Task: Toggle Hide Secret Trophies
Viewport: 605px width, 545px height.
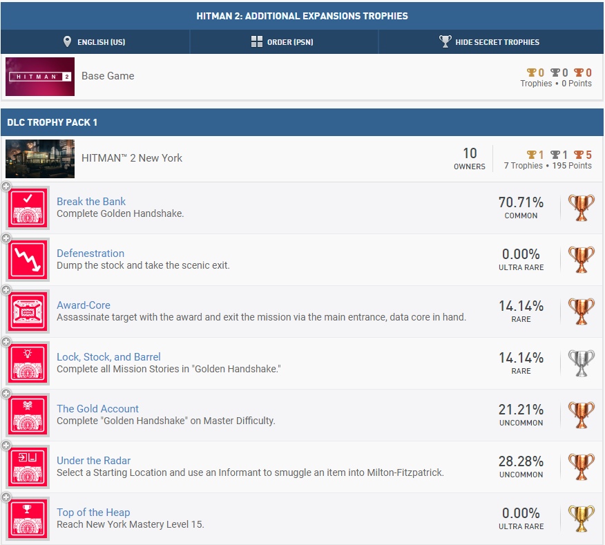Action: tap(490, 42)
